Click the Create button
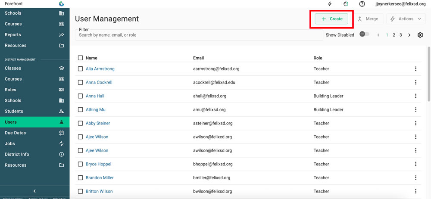 click(331, 19)
